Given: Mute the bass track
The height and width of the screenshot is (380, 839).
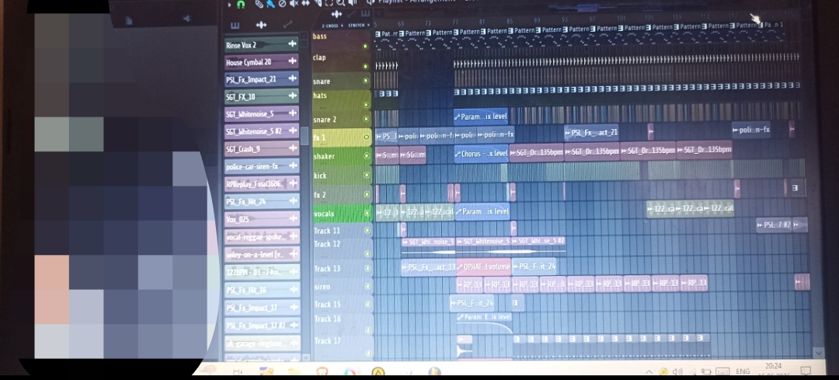Looking at the screenshot, I should pyautogui.click(x=365, y=46).
